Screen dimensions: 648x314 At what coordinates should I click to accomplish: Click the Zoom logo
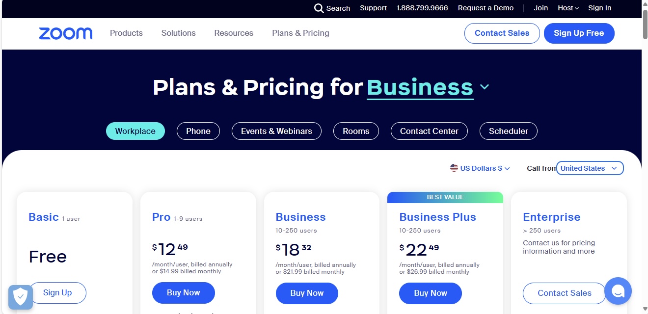tap(66, 33)
